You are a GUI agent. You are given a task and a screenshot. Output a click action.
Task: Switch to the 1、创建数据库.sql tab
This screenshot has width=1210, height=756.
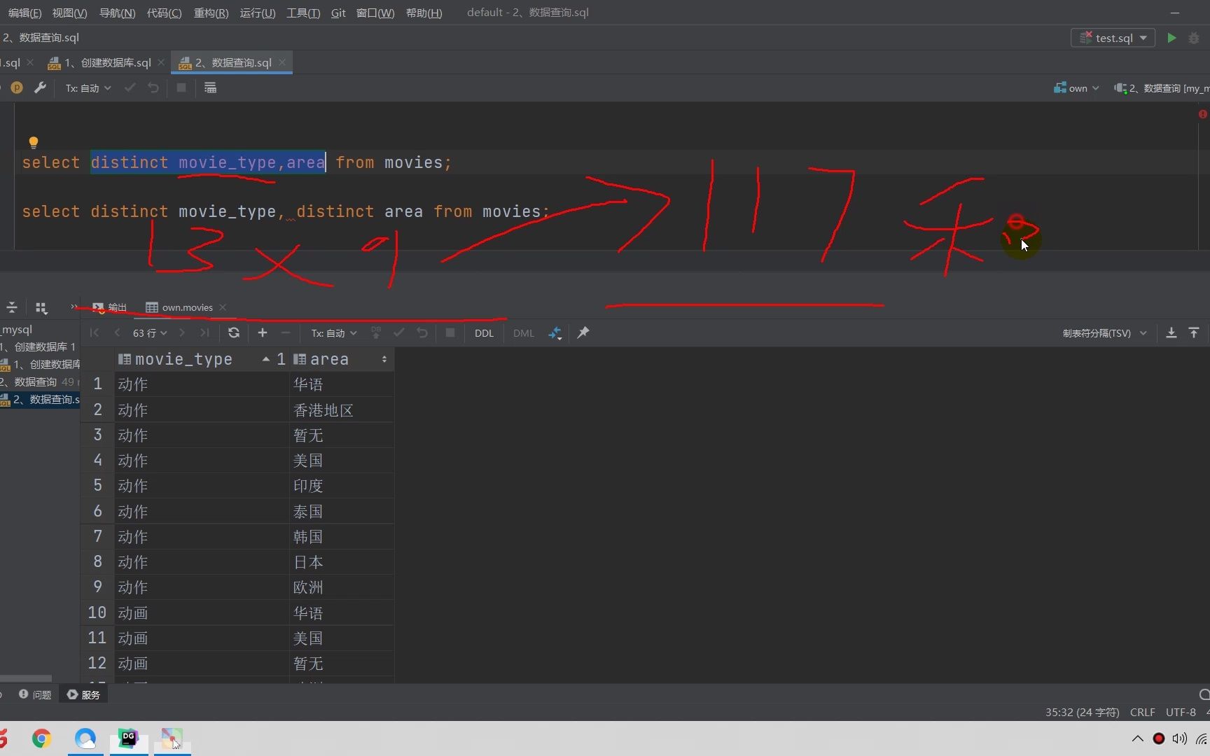(x=105, y=62)
